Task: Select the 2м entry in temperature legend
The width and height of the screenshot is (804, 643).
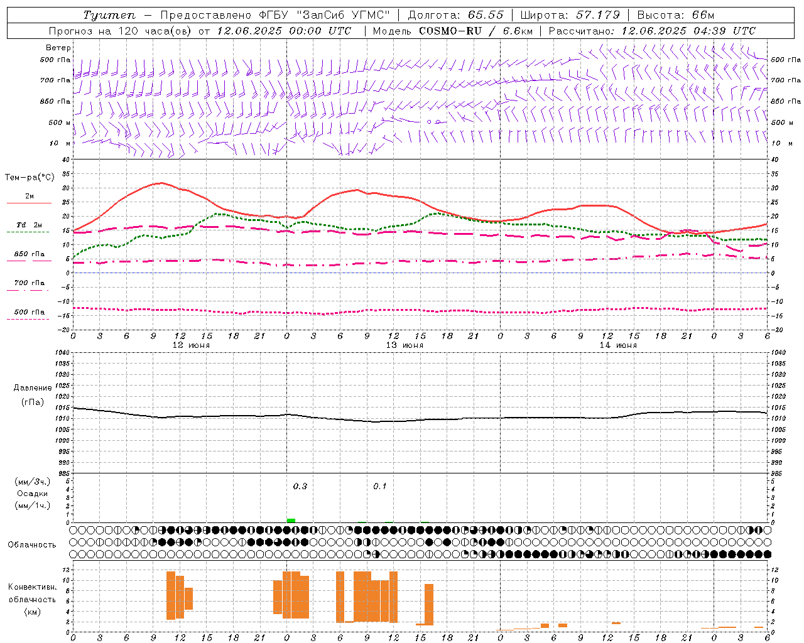Action: [30, 197]
